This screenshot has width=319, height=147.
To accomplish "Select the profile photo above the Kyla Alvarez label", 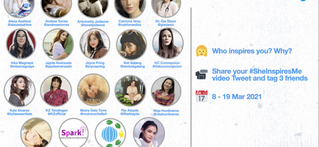I will click(x=19, y=91).
